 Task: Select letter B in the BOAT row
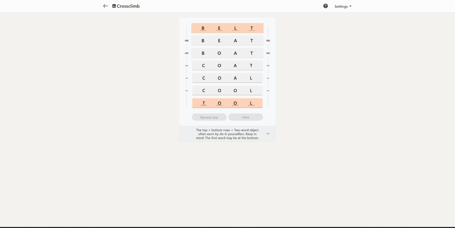point(203,53)
